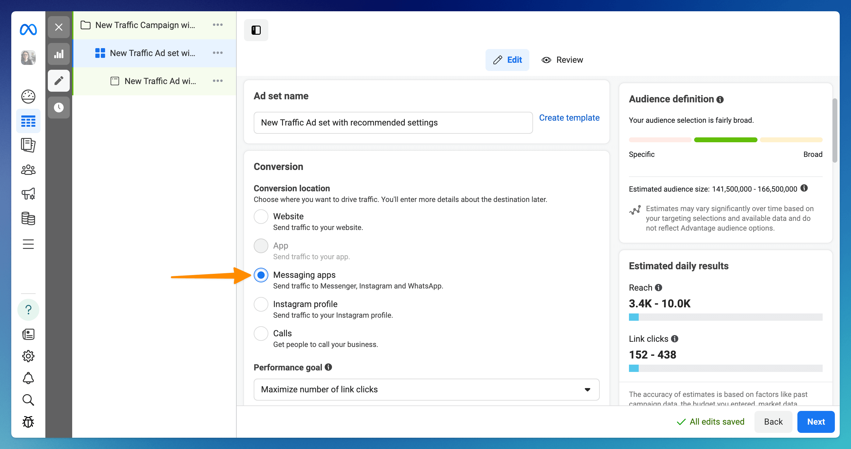The width and height of the screenshot is (851, 449).
Task: Switch to the Review tab
Action: (x=562, y=60)
